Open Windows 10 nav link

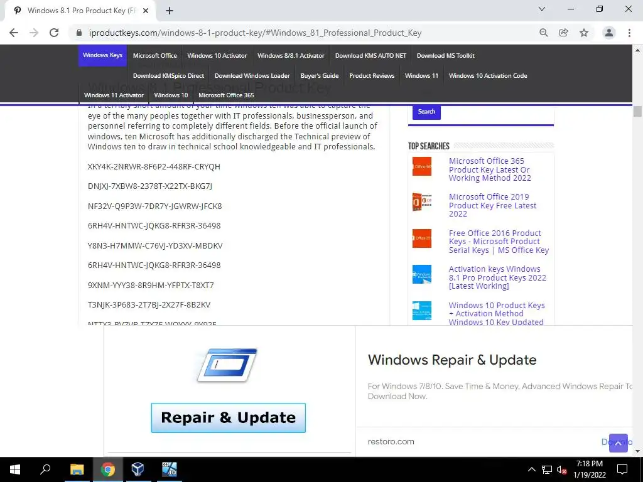[x=171, y=95]
